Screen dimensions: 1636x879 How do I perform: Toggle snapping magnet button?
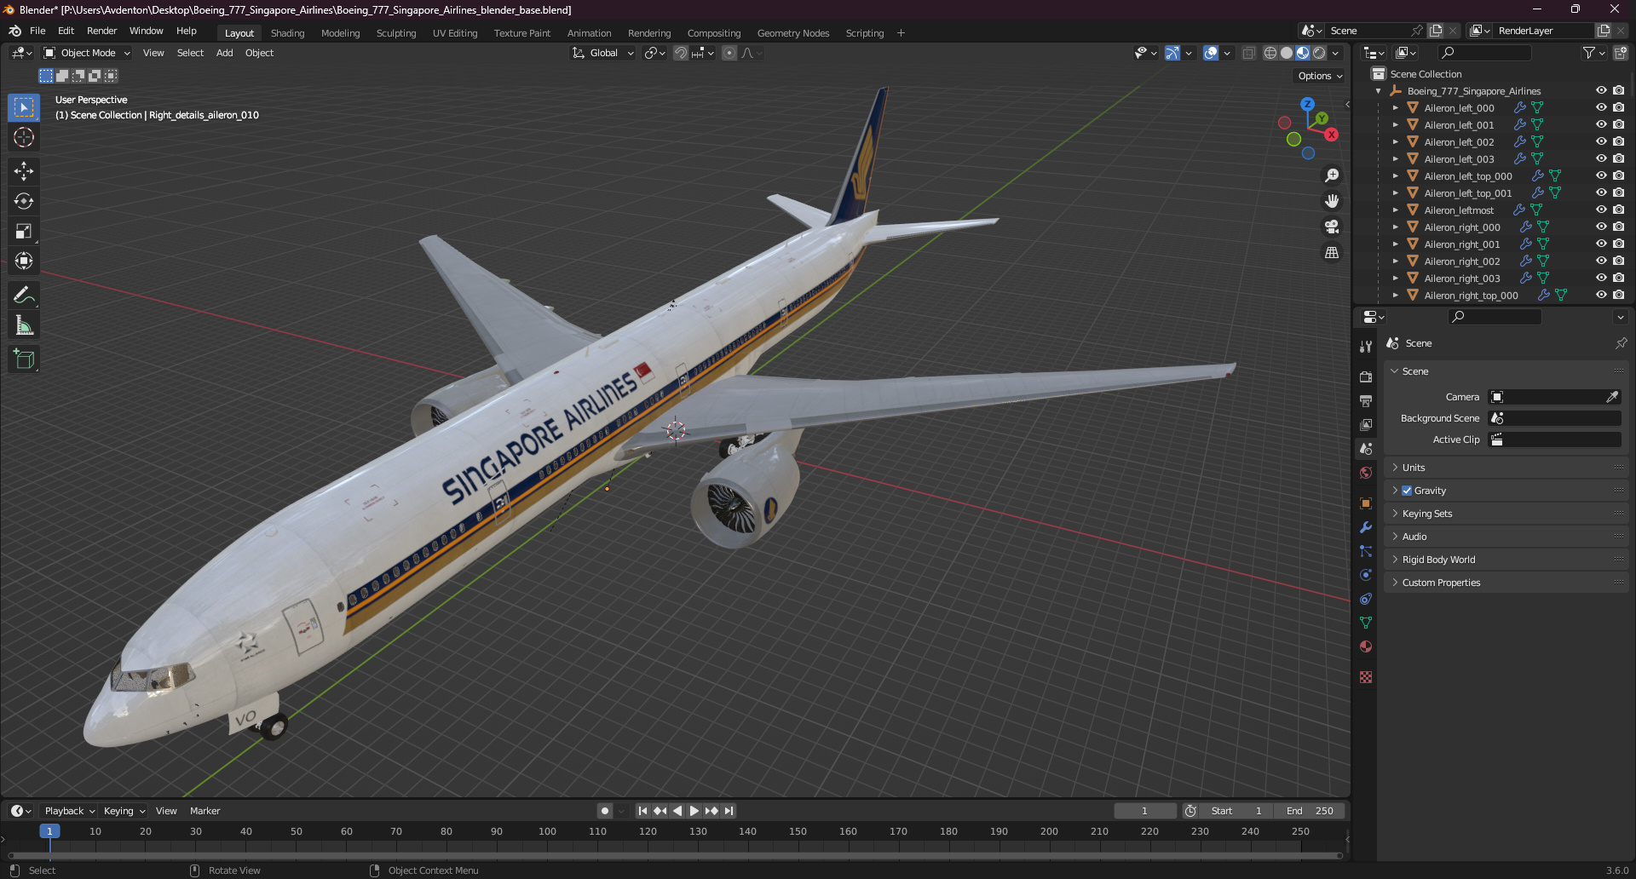click(x=680, y=53)
